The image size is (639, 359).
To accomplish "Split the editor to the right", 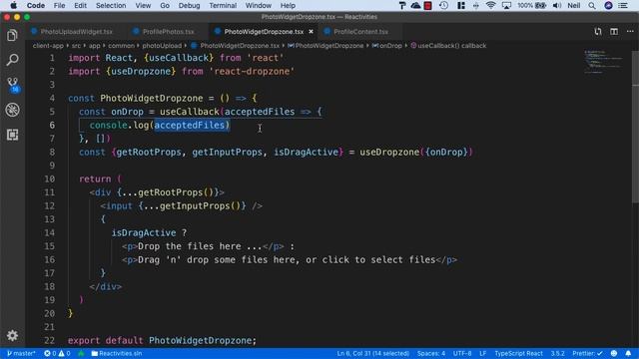I will pos(614,31).
